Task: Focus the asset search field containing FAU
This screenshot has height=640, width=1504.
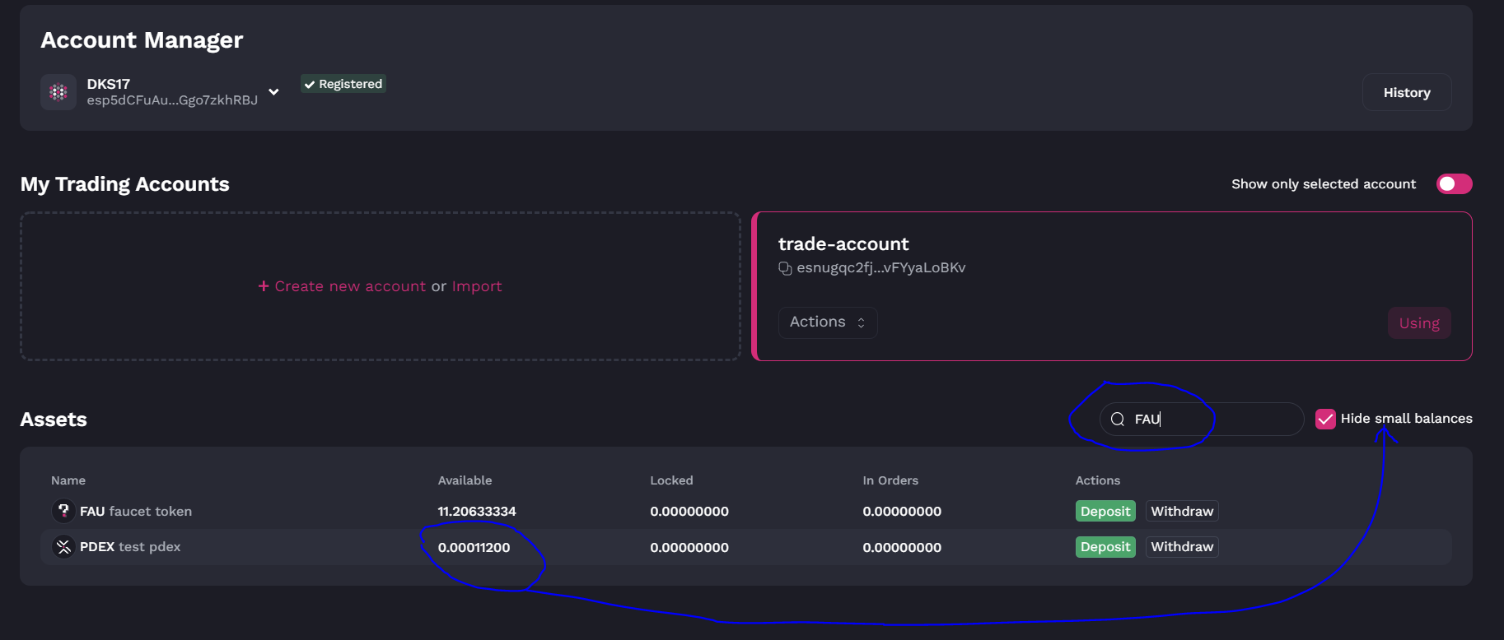Action: 1202,420
